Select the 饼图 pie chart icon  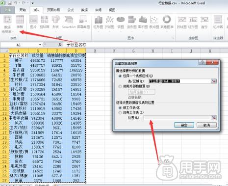[121, 22]
